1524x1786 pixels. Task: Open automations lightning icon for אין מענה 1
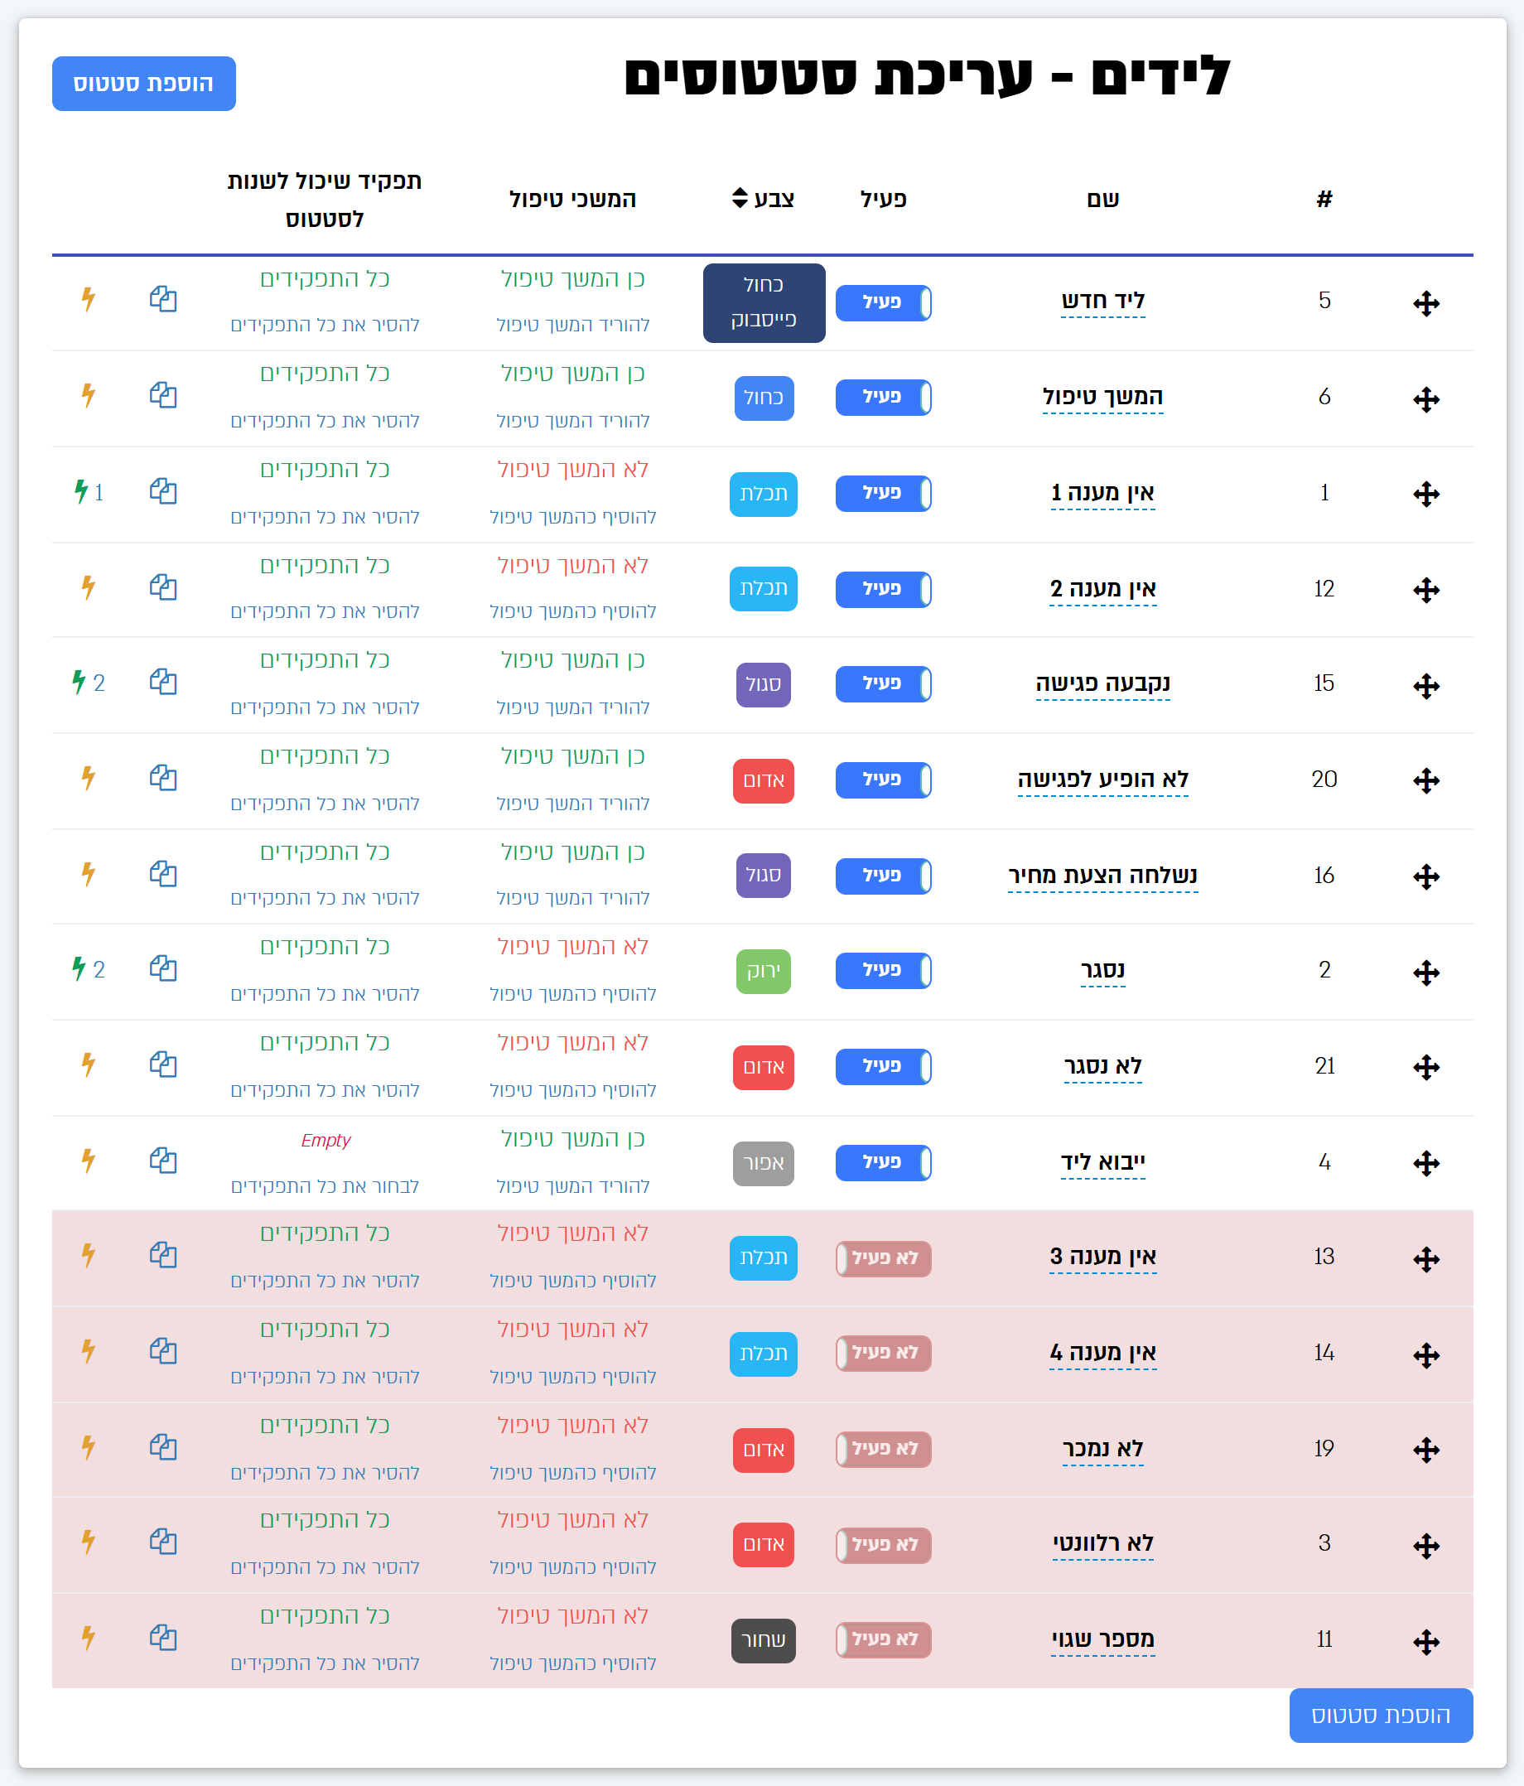81,492
